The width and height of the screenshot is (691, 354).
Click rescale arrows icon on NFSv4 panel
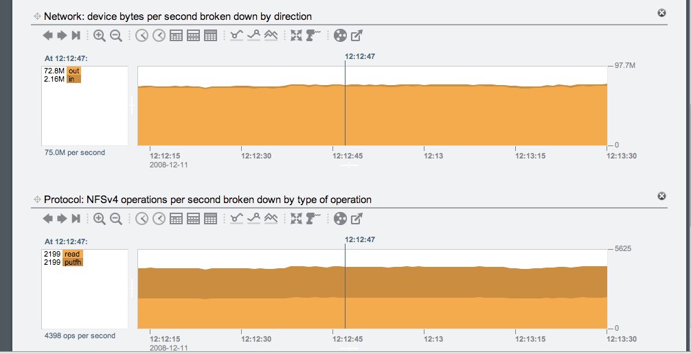click(297, 219)
